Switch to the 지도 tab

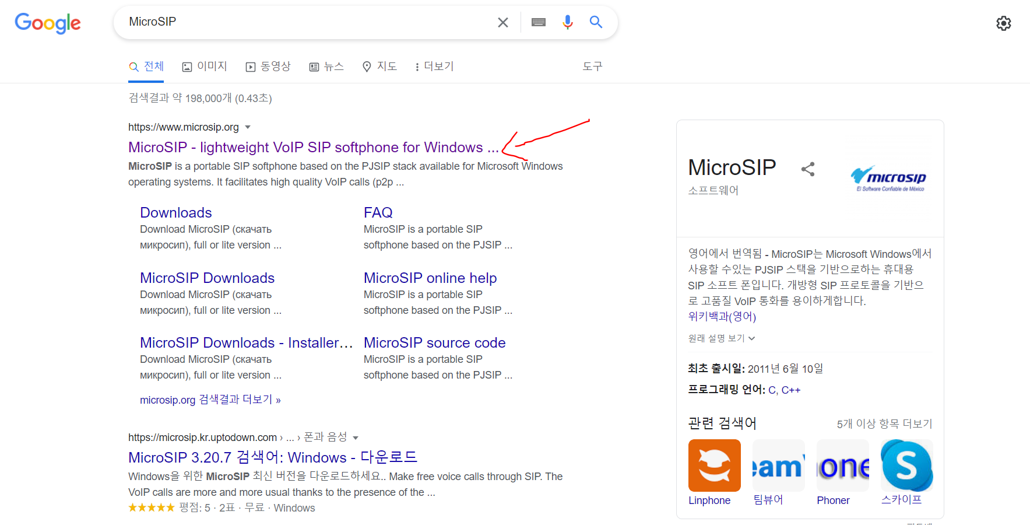379,66
